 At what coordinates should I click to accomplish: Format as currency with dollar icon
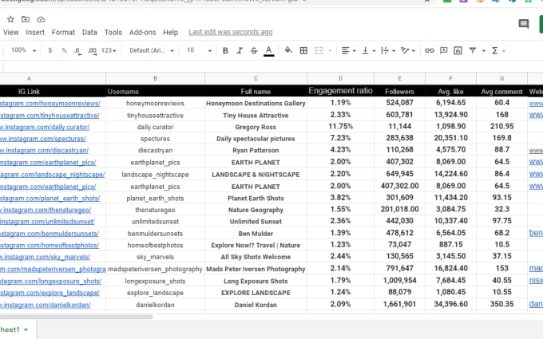(x=50, y=50)
